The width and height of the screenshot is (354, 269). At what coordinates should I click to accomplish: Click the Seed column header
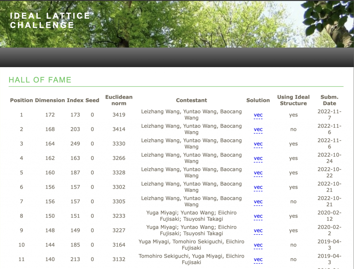pos(92,100)
